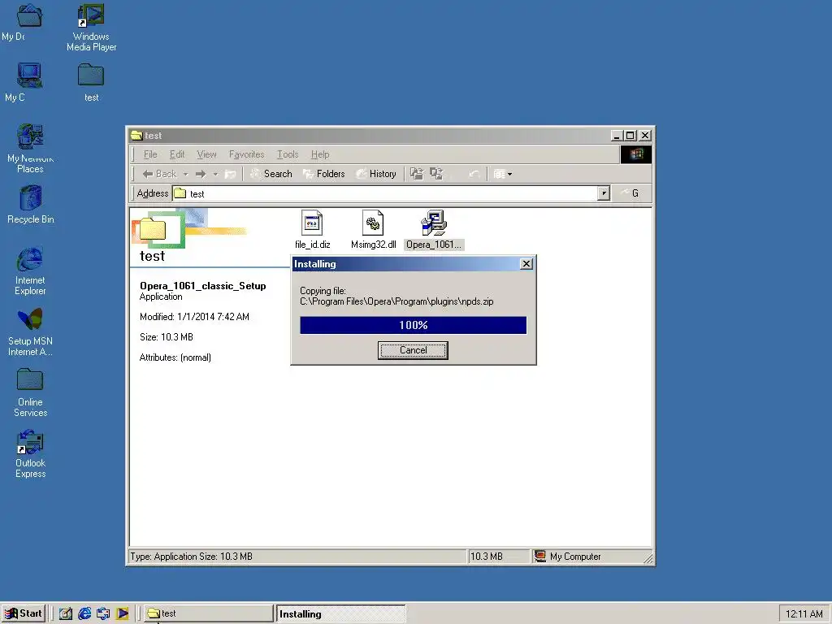
Task: Open the Search pane
Action: pos(271,174)
